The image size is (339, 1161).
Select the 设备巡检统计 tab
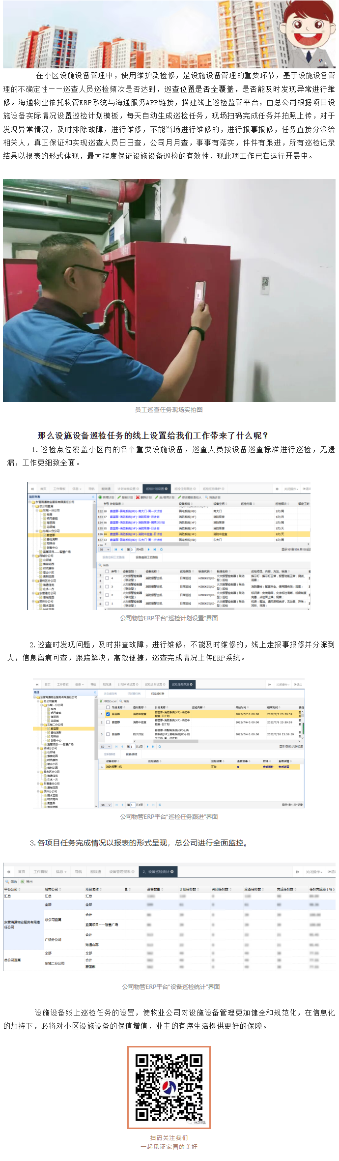[158, 871]
